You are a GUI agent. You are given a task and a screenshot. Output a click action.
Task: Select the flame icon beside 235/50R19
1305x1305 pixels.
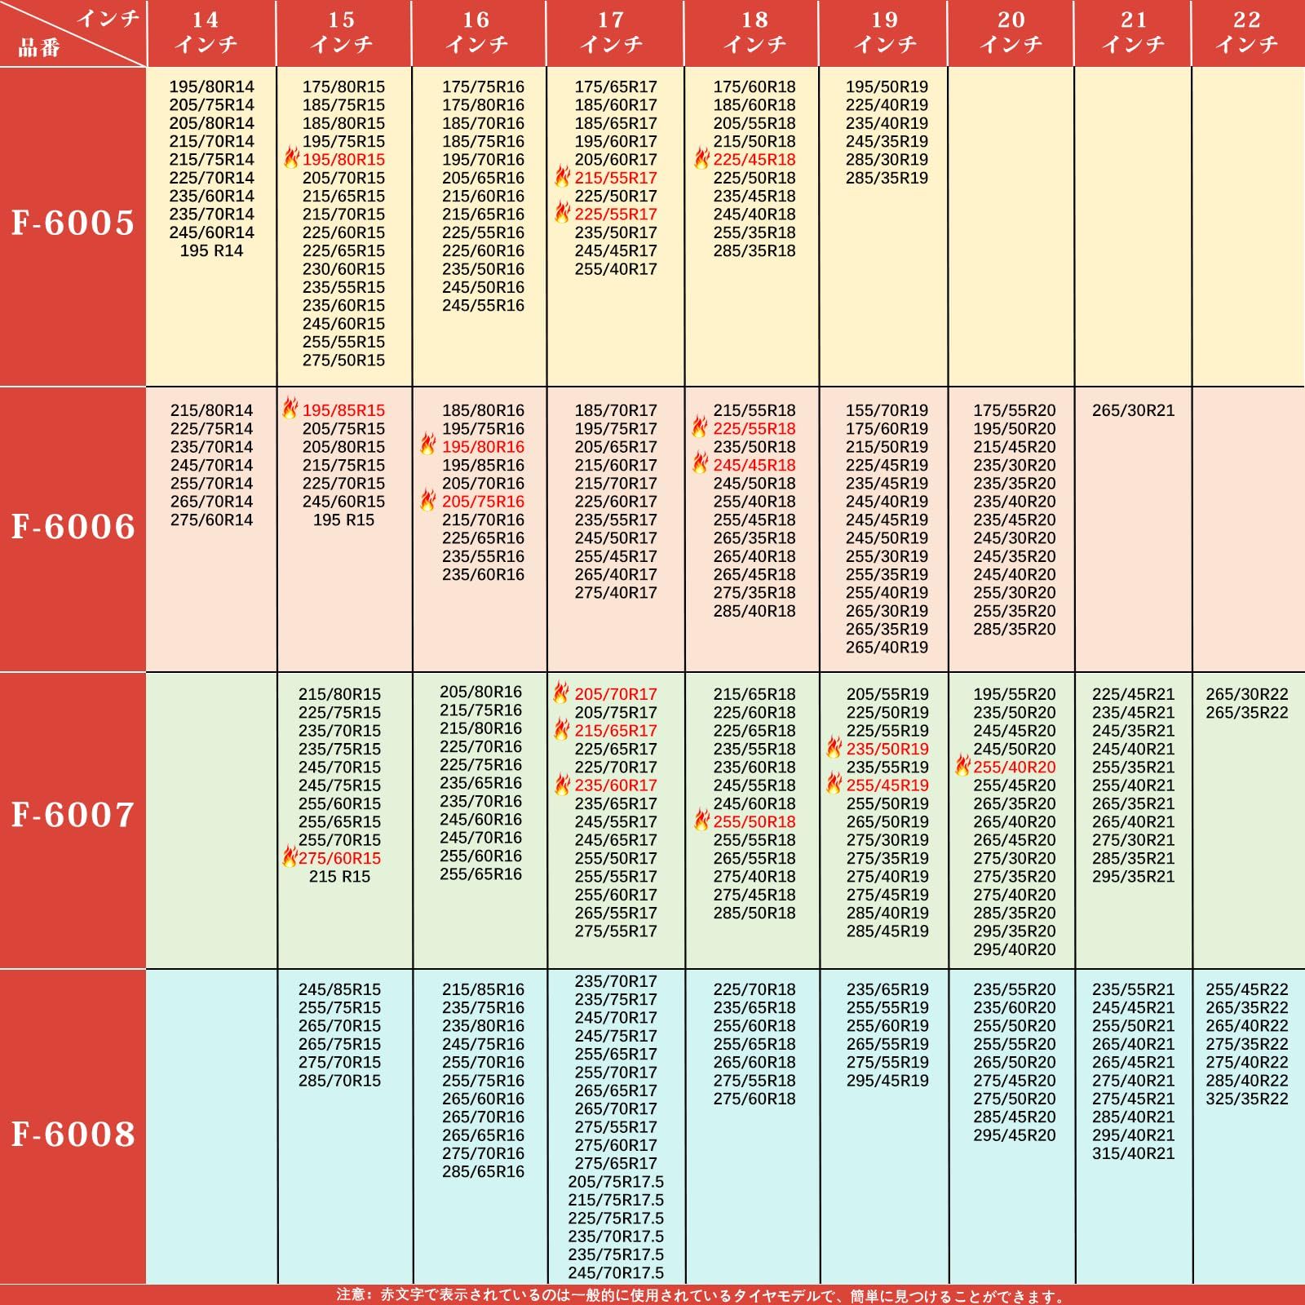(x=834, y=747)
